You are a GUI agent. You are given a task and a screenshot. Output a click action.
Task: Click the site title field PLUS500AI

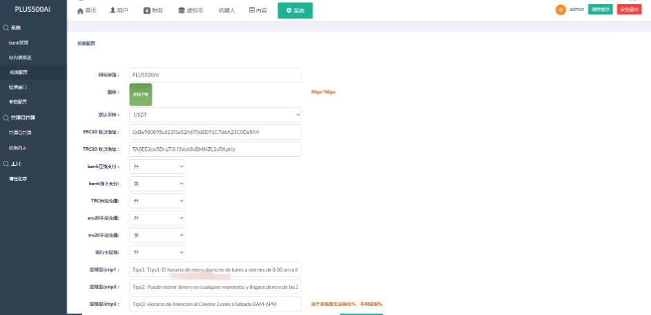(215, 75)
